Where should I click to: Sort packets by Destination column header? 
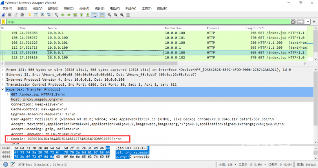click(185, 28)
